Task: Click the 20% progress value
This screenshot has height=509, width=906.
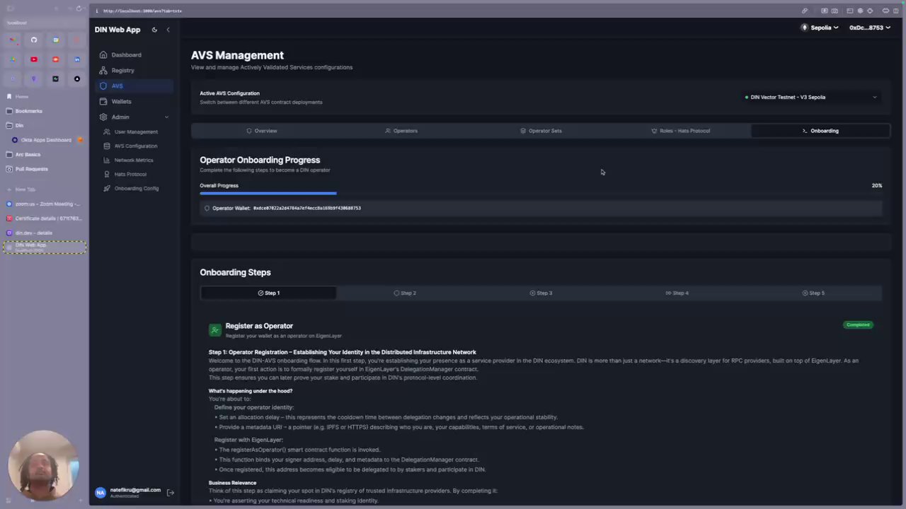Action: (877, 185)
